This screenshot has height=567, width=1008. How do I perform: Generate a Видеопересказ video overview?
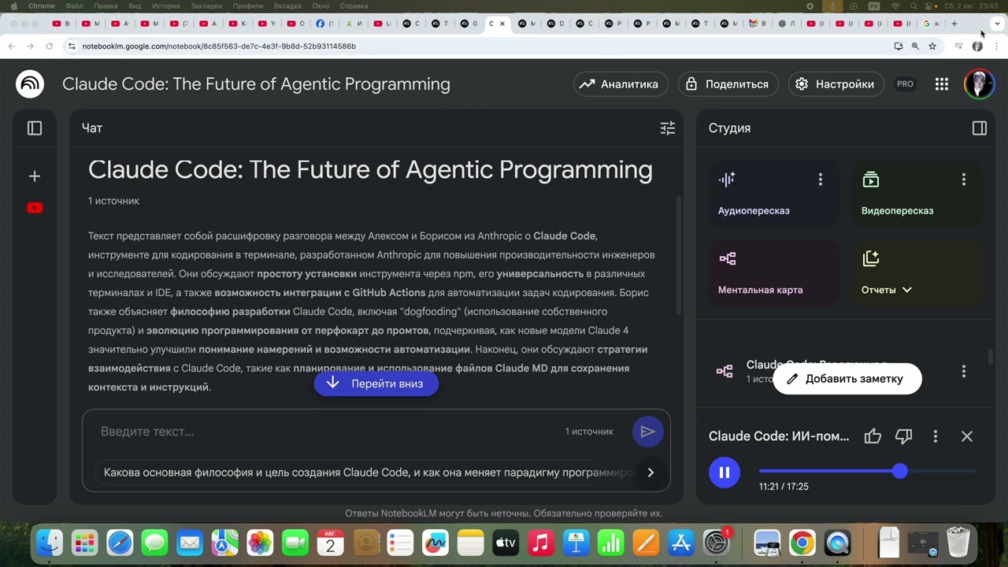click(917, 194)
